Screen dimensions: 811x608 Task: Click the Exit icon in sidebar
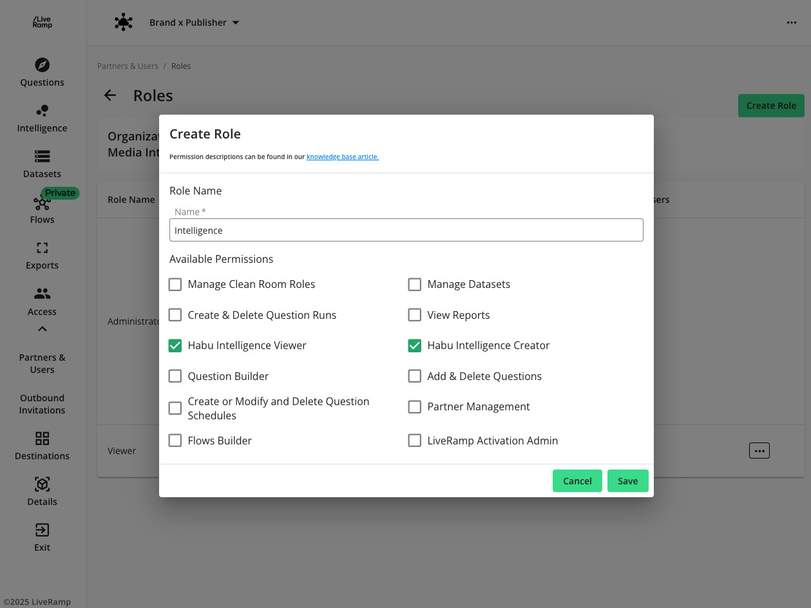click(x=42, y=530)
